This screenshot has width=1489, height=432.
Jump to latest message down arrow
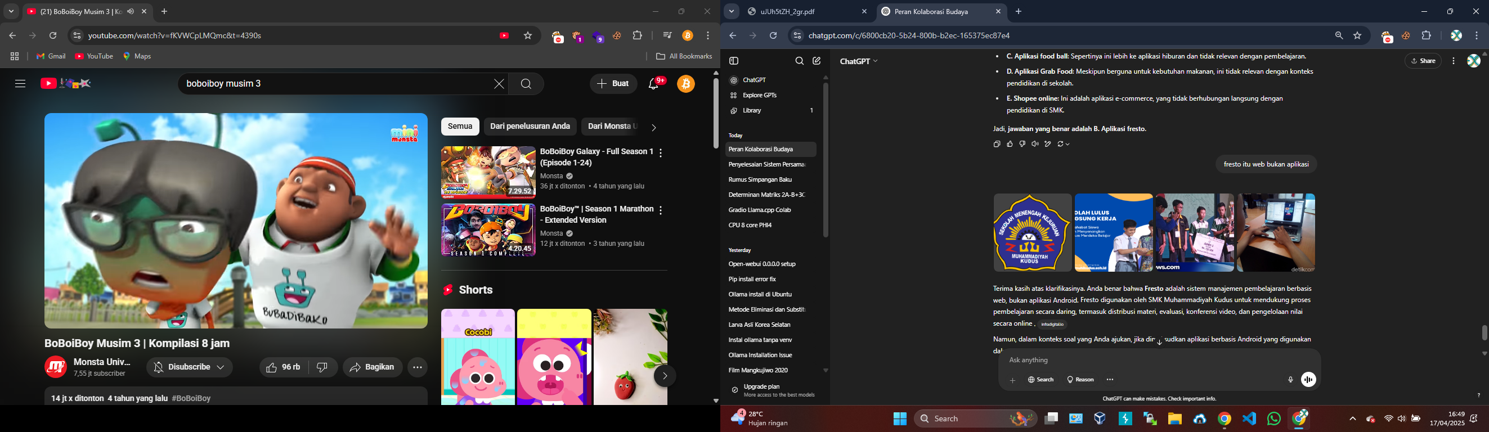pos(1160,342)
